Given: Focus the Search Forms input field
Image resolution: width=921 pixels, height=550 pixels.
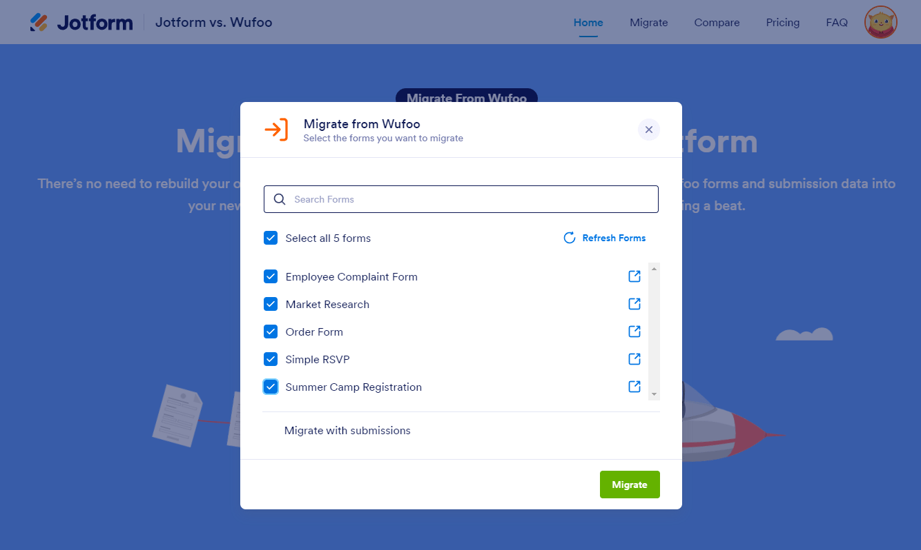Looking at the screenshot, I should [461, 199].
